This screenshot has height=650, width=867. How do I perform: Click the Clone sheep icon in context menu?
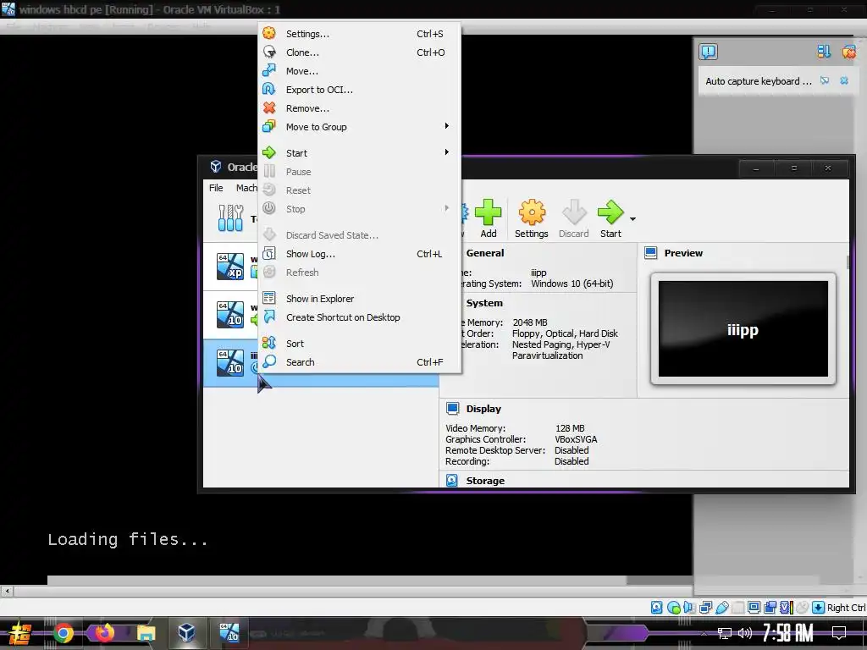tap(269, 52)
